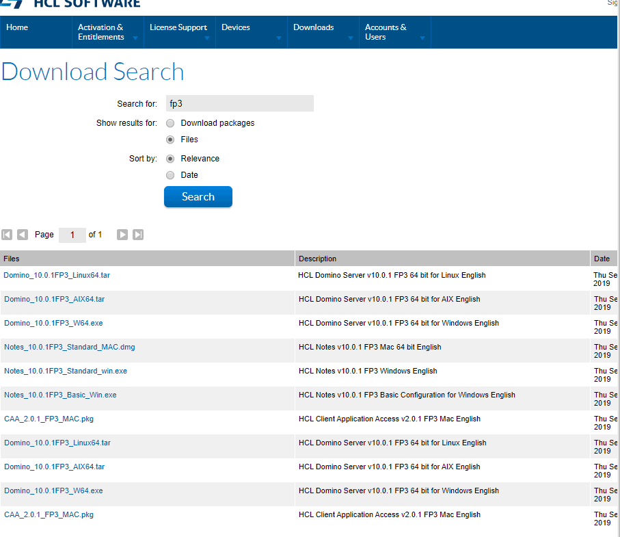Click the blue Search button

tap(198, 197)
